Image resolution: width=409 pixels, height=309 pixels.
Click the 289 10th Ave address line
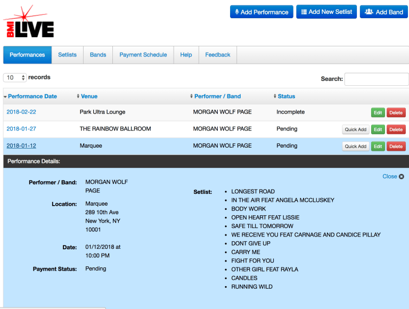[x=102, y=212]
